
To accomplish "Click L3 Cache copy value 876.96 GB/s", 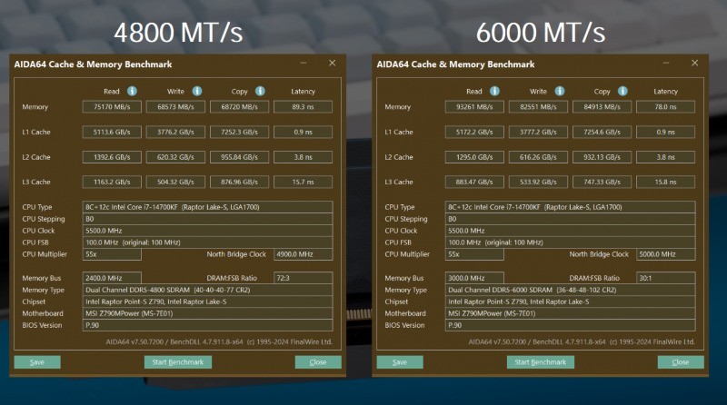I will [239, 182].
